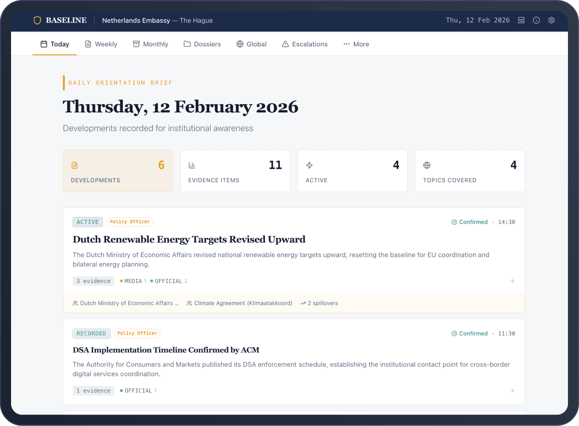Select the Active stat card
The height and width of the screenshot is (426, 579).
pyautogui.click(x=352, y=171)
